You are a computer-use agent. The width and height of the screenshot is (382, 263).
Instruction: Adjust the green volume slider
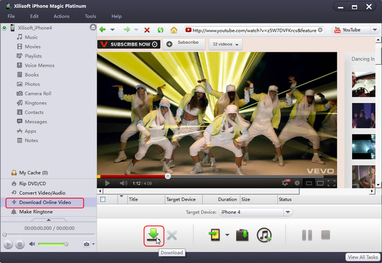click(53, 244)
